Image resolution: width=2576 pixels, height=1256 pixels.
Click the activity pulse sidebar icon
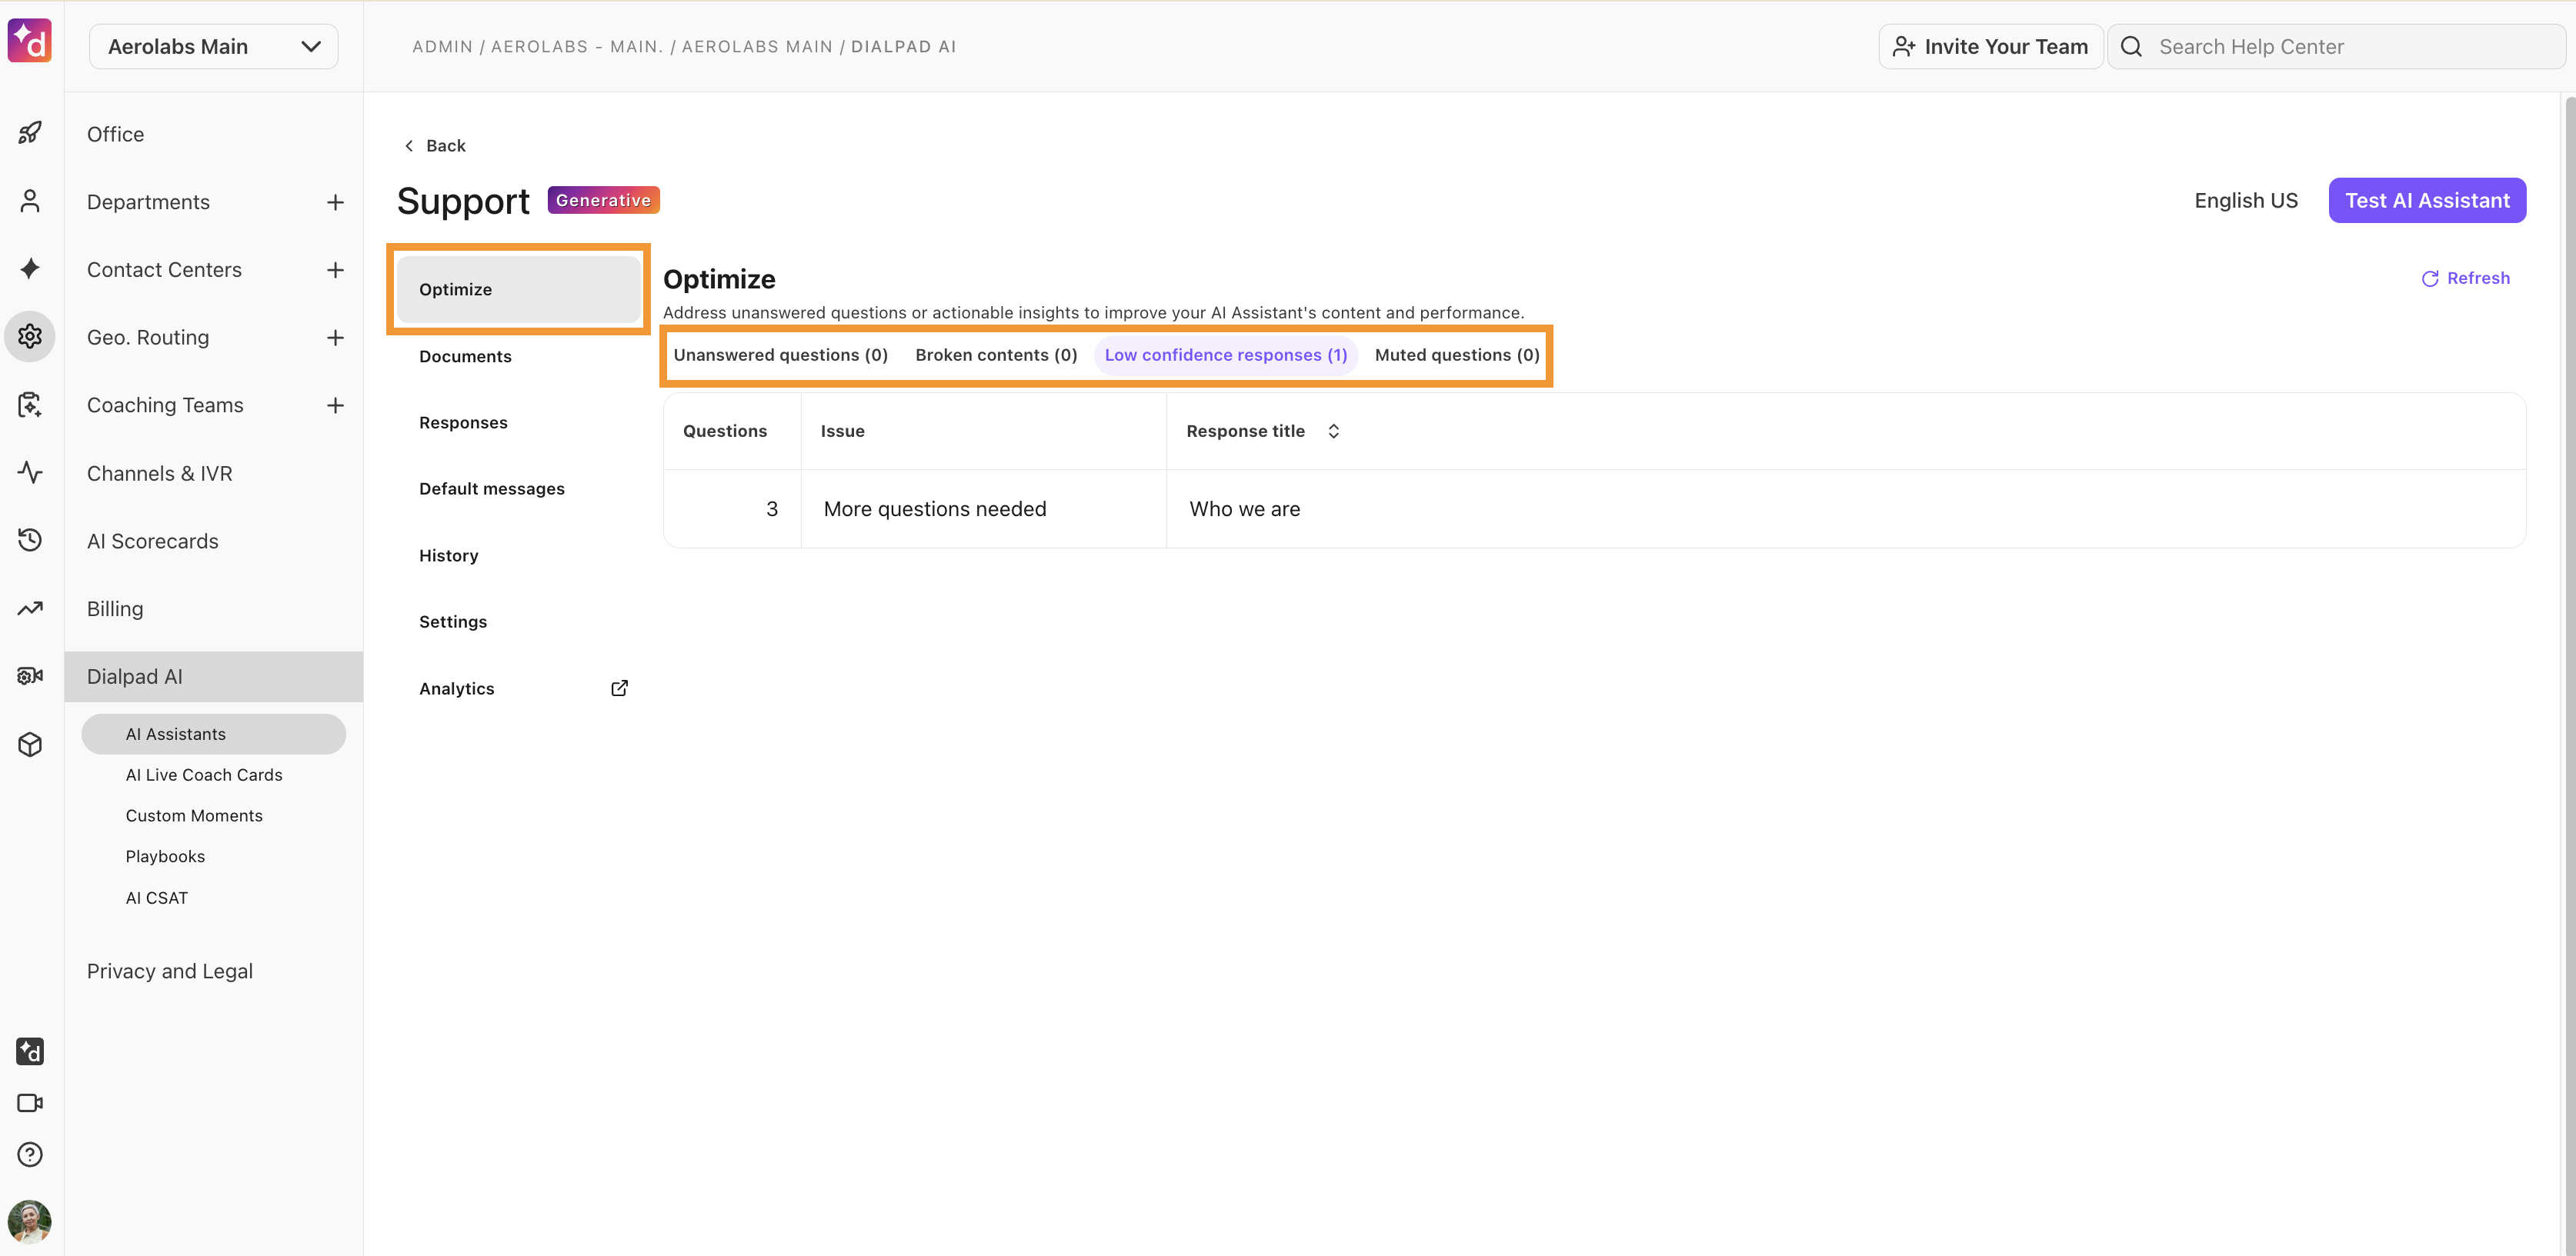30,472
